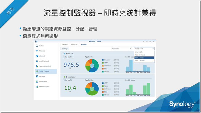Click the Settings button
This screenshot has height=113, width=201.
[x=65, y=49]
